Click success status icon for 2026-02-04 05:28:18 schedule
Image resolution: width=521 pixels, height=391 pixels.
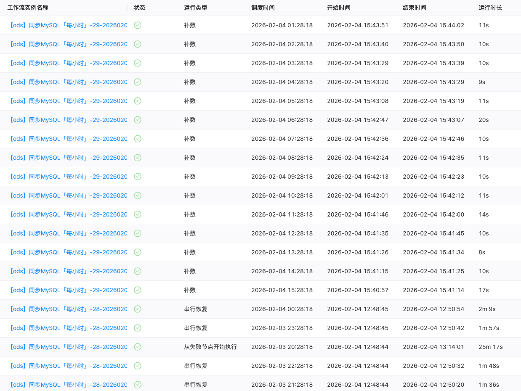coord(138,101)
